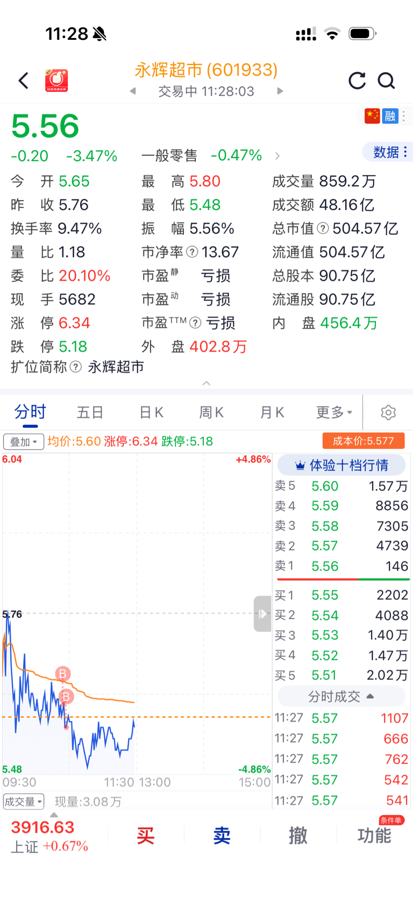
Task: Tap the crown icon in 体验十档行情
Action: [300, 465]
